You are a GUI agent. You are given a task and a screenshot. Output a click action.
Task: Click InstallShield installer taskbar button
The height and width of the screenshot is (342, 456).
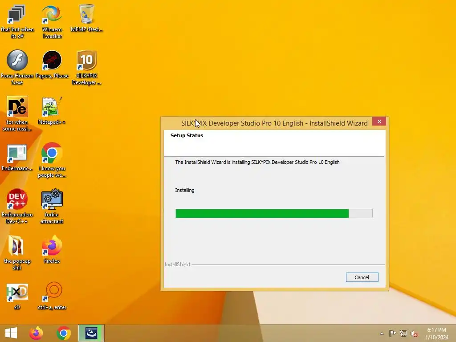tap(91, 333)
